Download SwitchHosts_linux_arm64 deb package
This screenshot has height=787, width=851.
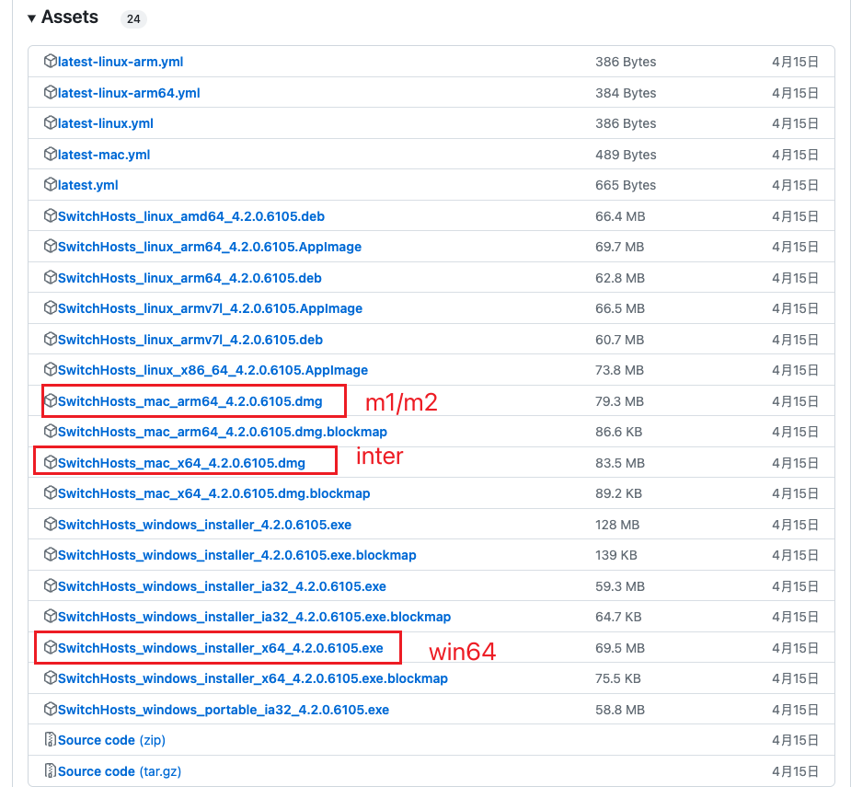[x=190, y=278]
